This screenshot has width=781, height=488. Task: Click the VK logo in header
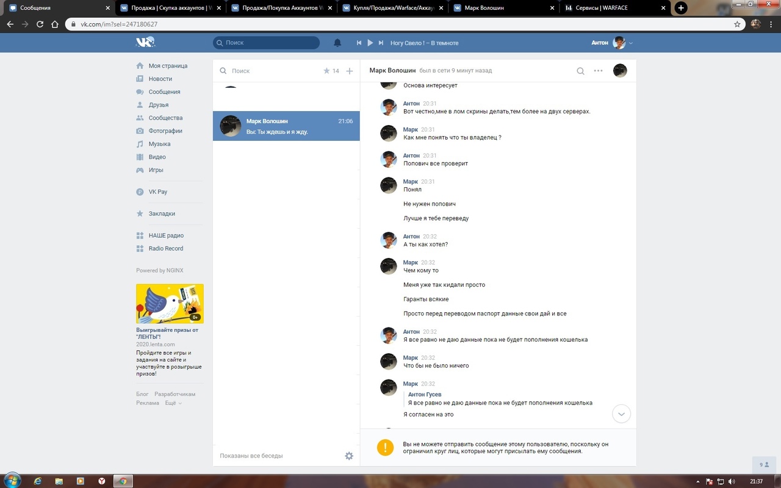tap(145, 42)
